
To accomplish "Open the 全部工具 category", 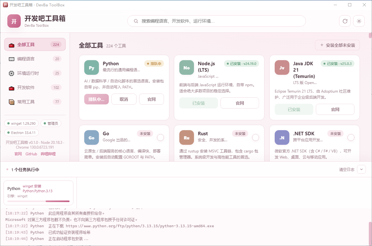I will click(35, 45).
